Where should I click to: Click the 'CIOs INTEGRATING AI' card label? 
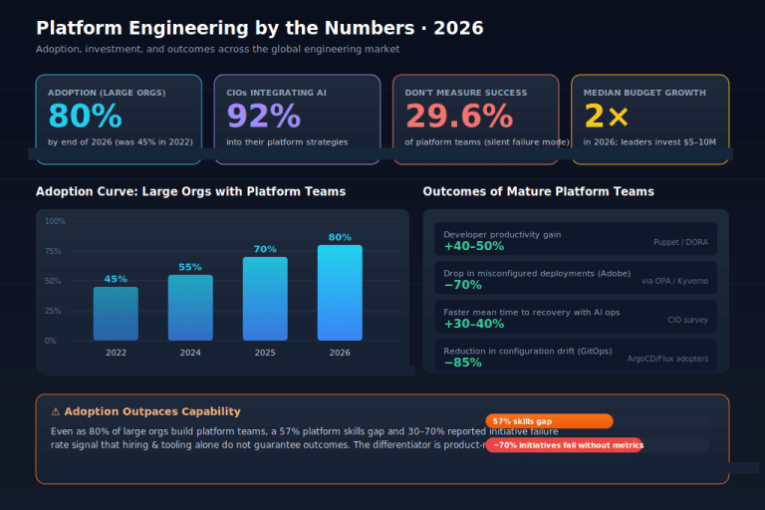[x=276, y=93]
